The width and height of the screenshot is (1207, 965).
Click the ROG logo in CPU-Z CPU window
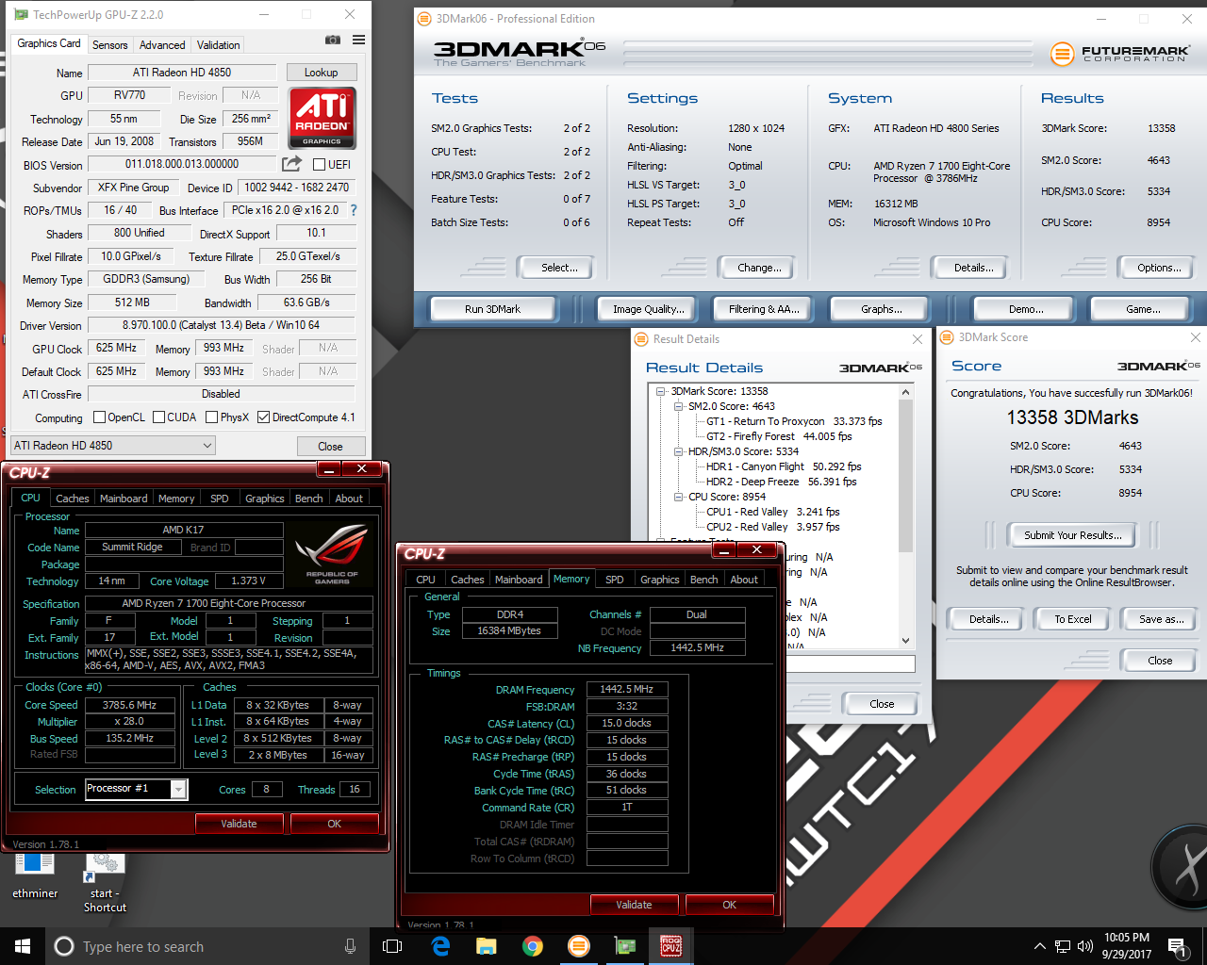pos(332,555)
